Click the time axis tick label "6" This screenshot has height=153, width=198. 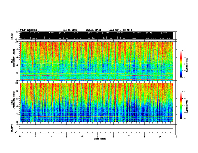coord(113,136)
